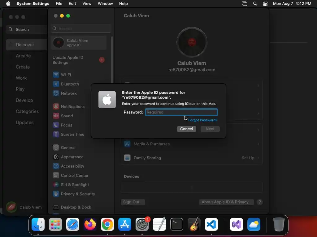Open Finder from the Dock

[x=38, y=224]
